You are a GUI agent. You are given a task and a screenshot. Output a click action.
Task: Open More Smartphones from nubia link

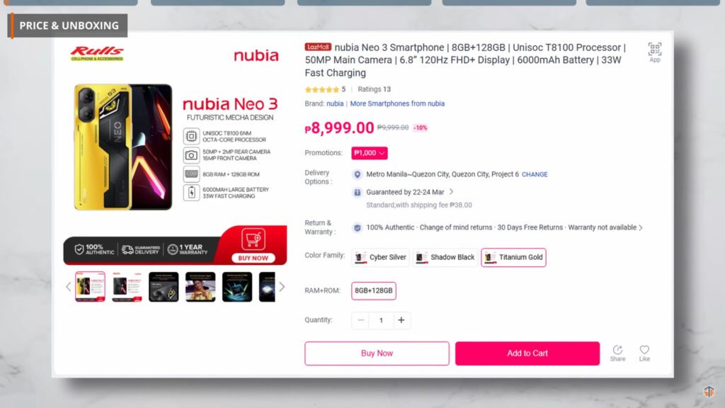point(397,103)
